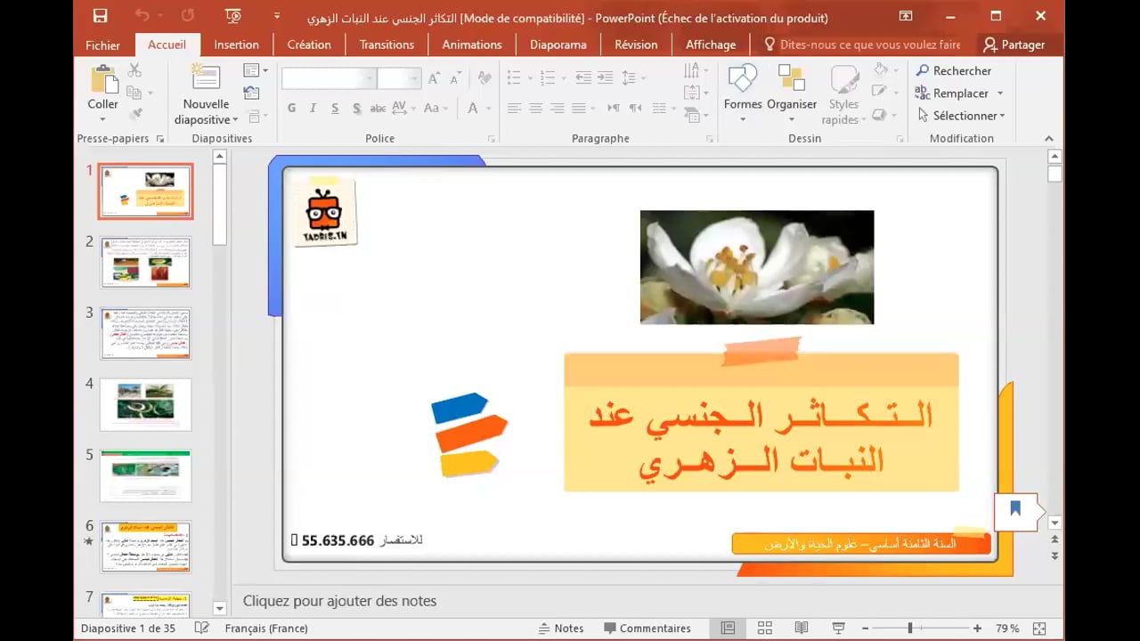Switch to the Diaporama tab
The image size is (1140, 641).
558,45
